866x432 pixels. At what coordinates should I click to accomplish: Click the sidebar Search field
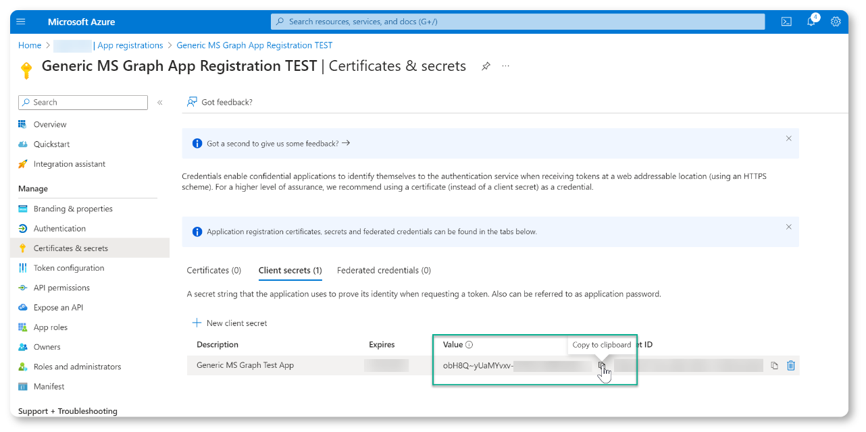(83, 103)
